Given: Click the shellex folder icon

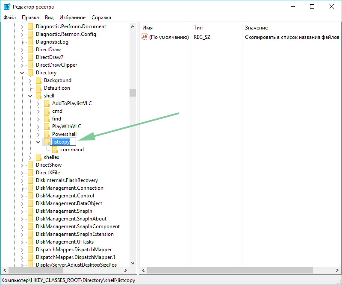Looking at the screenshot, I should click(x=38, y=157).
